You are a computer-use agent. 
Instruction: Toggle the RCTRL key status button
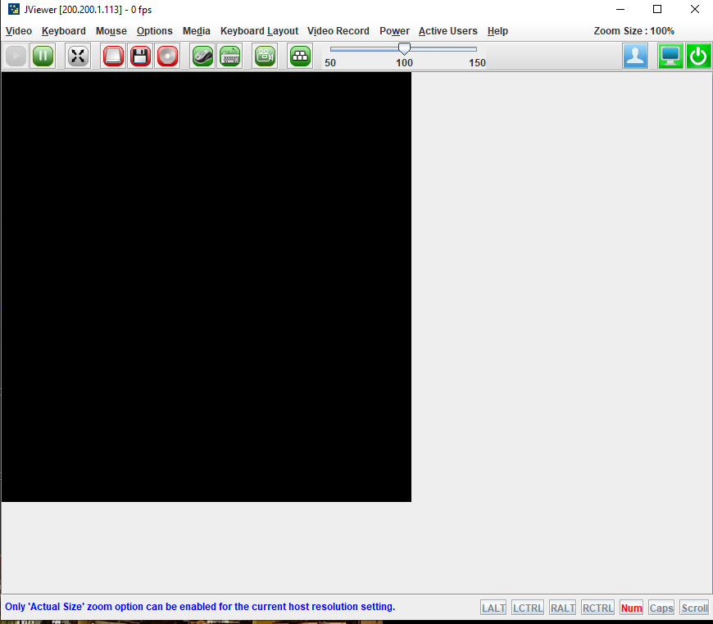[x=598, y=608]
